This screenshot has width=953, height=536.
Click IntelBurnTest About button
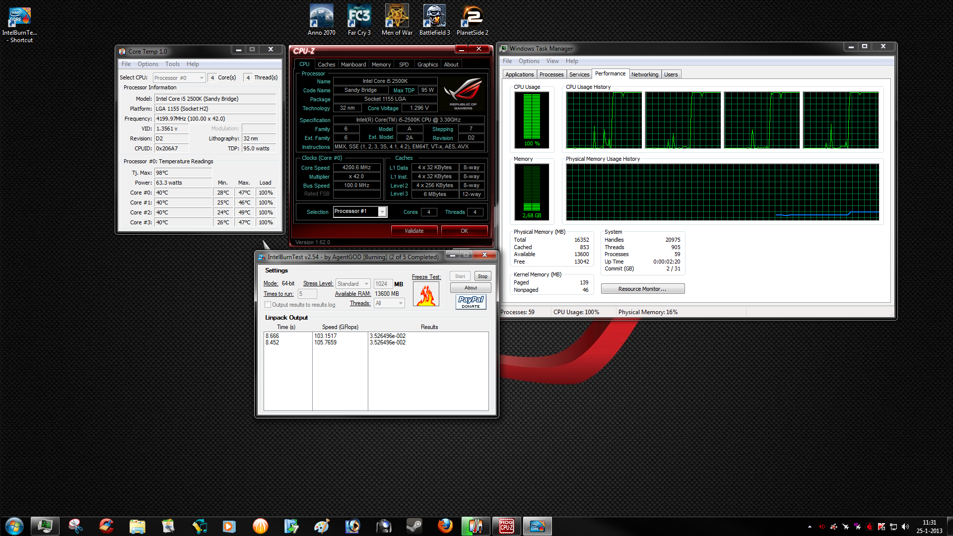(x=471, y=288)
